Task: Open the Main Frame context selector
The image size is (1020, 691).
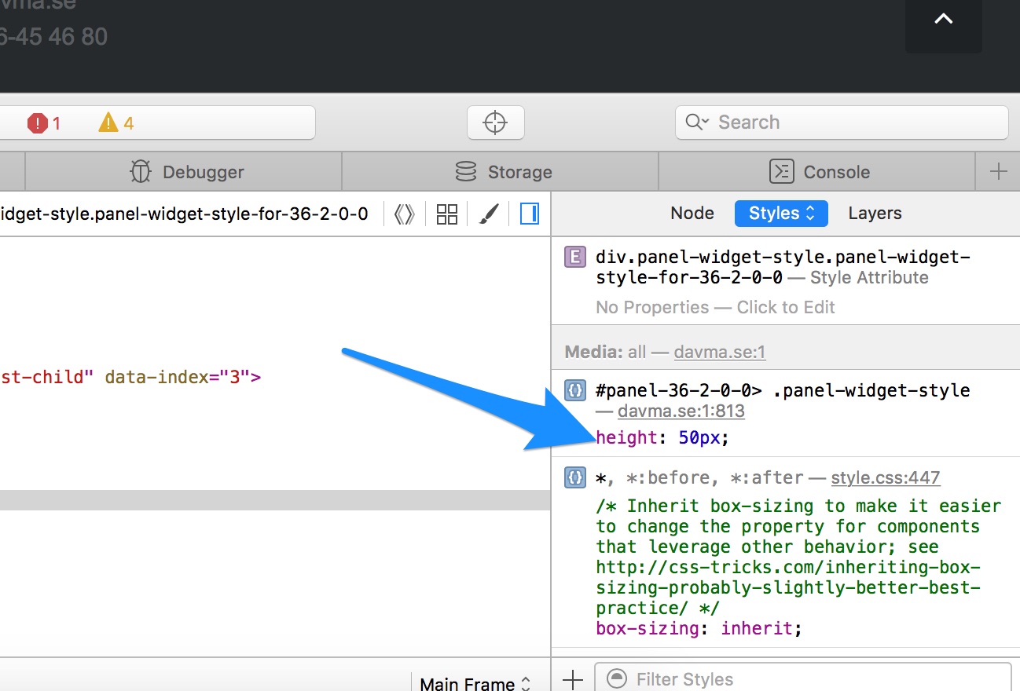Action: (475, 683)
